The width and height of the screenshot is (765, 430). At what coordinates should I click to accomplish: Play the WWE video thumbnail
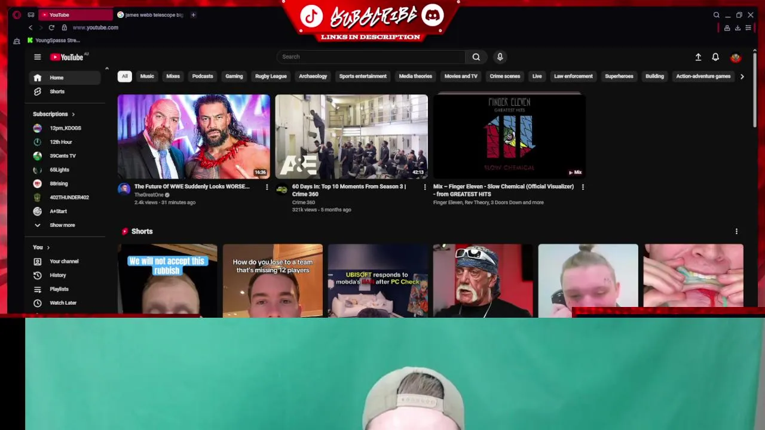tap(194, 137)
